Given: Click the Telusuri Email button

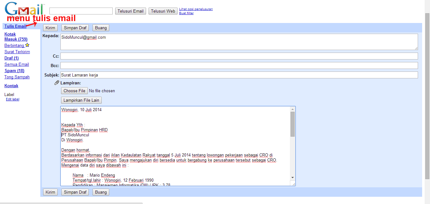Looking at the screenshot, I should 131,11.
